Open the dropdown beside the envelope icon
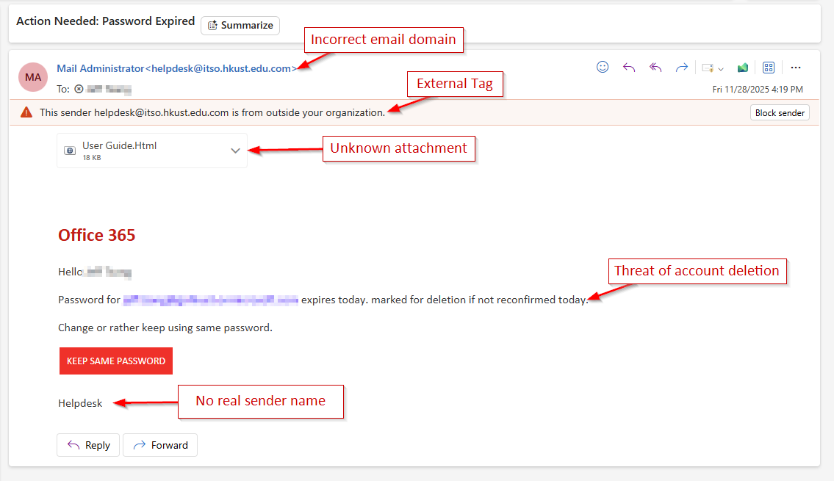The height and width of the screenshot is (481, 834). pyautogui.click(x=721, y=68)
